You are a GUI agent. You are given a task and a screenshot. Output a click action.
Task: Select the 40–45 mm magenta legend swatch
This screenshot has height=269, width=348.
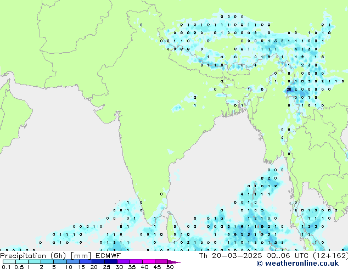[149, 262]
